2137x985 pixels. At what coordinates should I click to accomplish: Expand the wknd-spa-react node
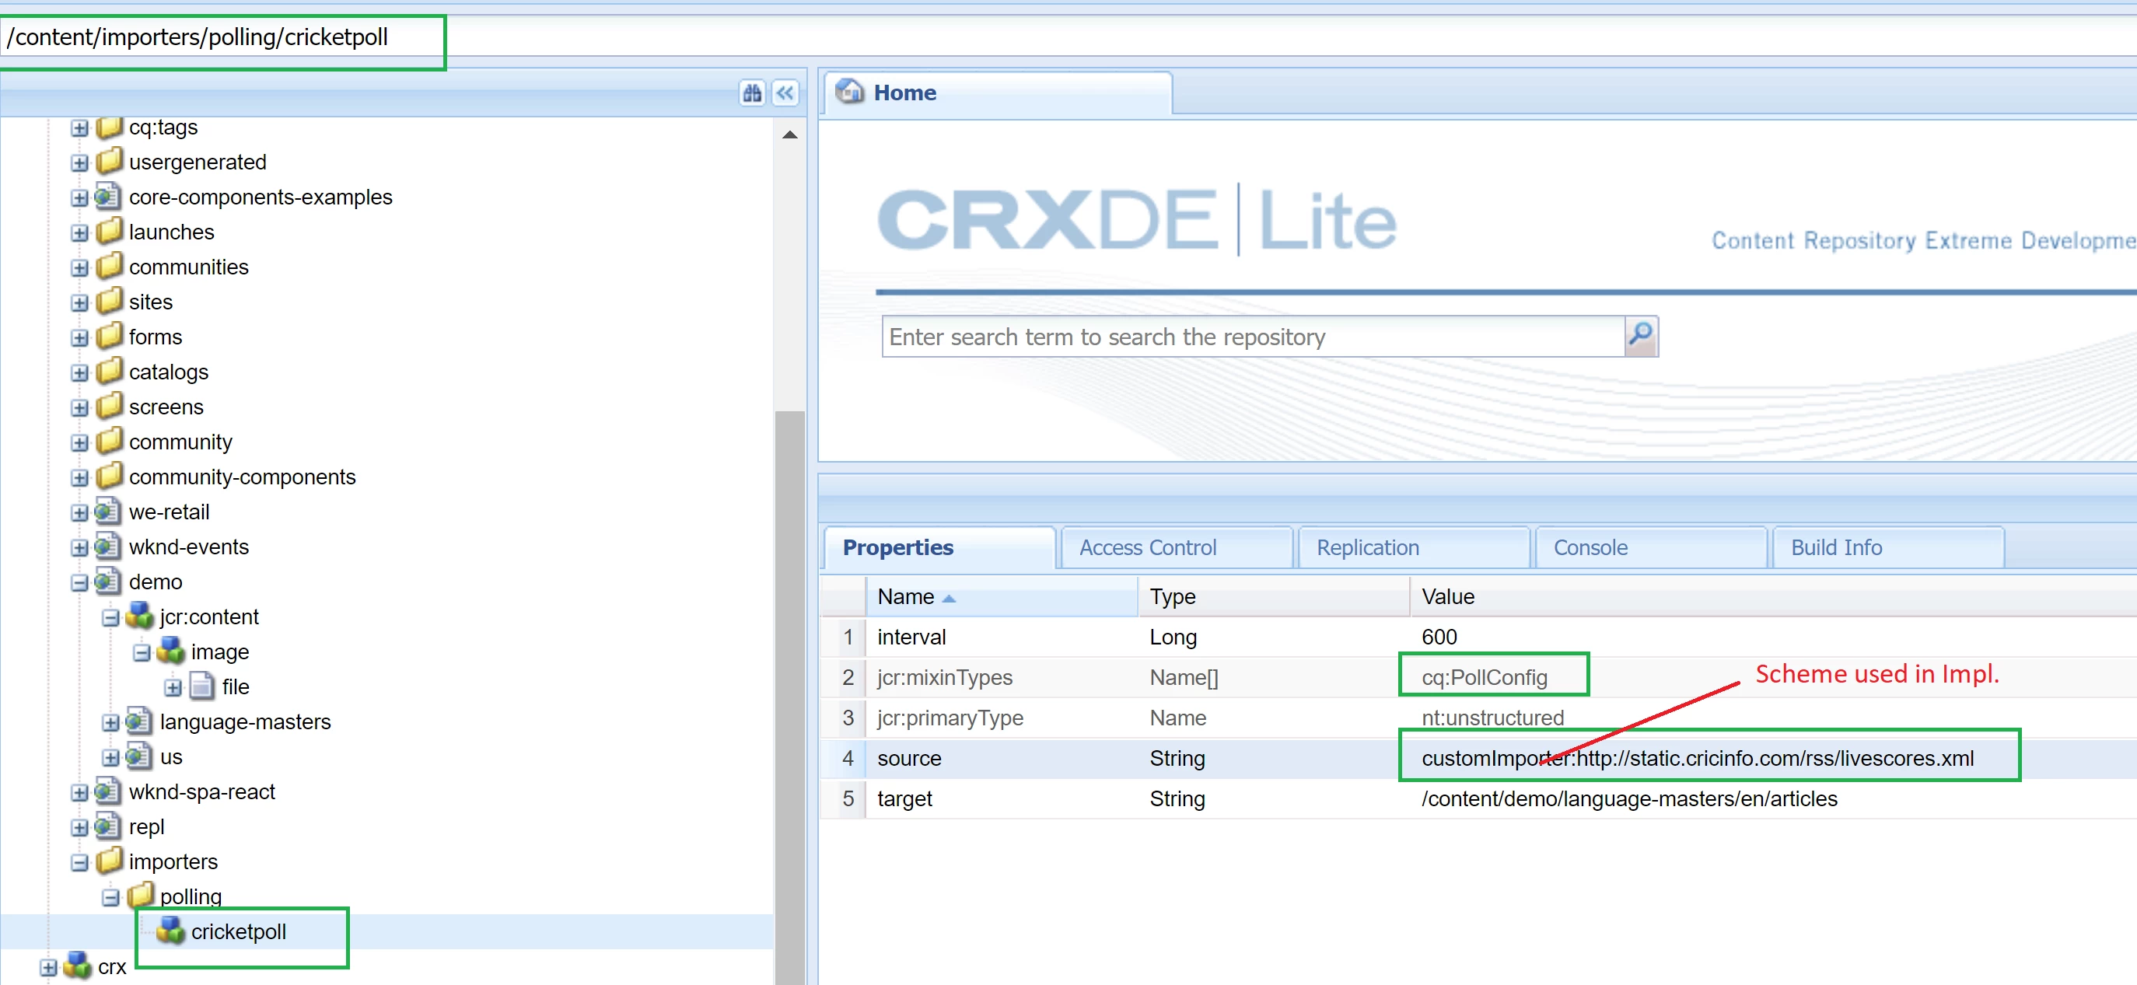[79, 793]
